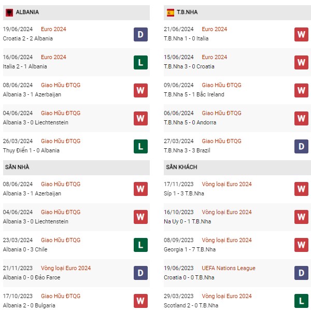Click the D badge for T.B.Nha 3-3 Brazil
Screen dimensions: 311x310
301,146
